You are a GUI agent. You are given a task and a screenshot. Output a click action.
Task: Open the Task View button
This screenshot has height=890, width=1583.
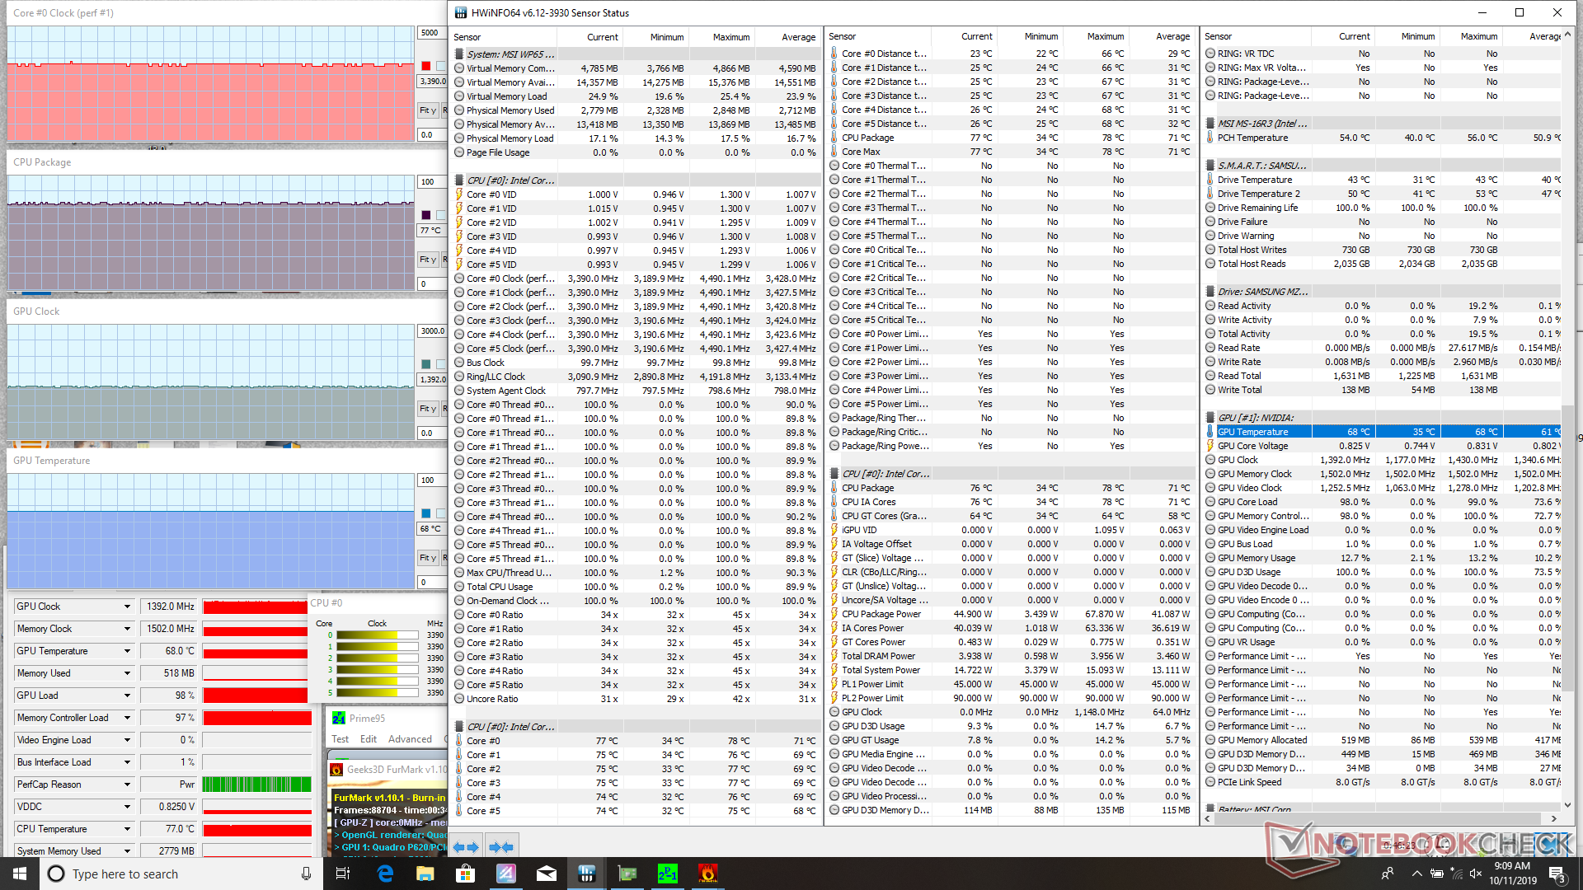(344, 874)
